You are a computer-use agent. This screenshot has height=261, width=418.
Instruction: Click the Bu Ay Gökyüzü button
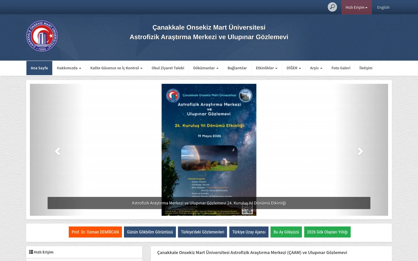pos(286,232)
